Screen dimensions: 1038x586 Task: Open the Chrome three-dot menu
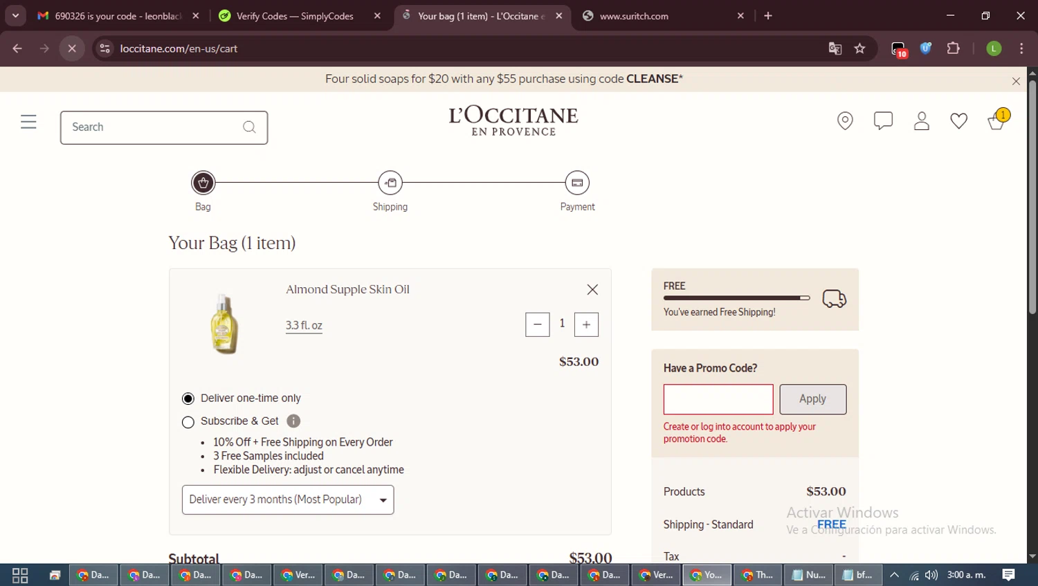click(1021, 48)
